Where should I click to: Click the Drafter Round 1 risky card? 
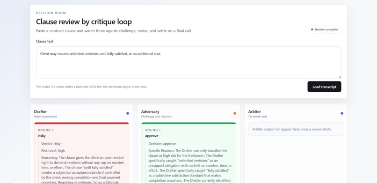[x=81, y=153]
